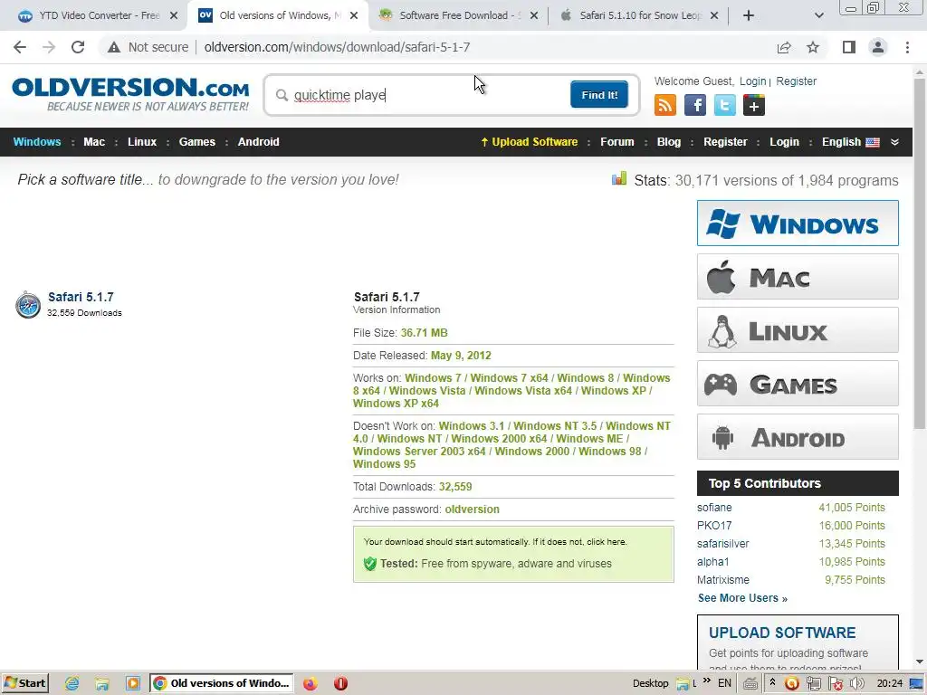Viewport: 927px width, 695px height.
Task: Click contributor sofiane
Action: pos(714,508)
